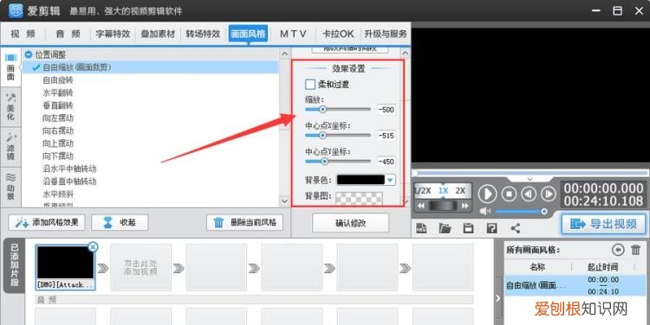Select 沿垂直中轴转动 effect
This screenshot has width=650, height=325.
tap(69, 182)
